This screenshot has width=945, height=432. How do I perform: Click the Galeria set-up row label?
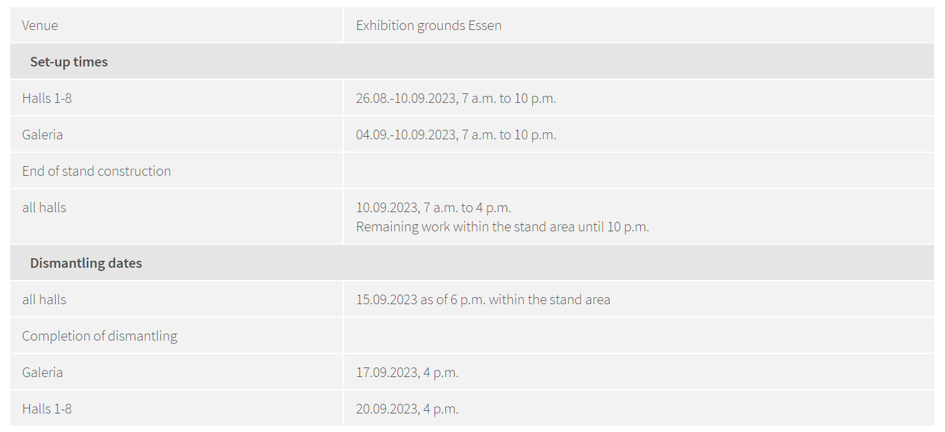(x=42, y=135)
